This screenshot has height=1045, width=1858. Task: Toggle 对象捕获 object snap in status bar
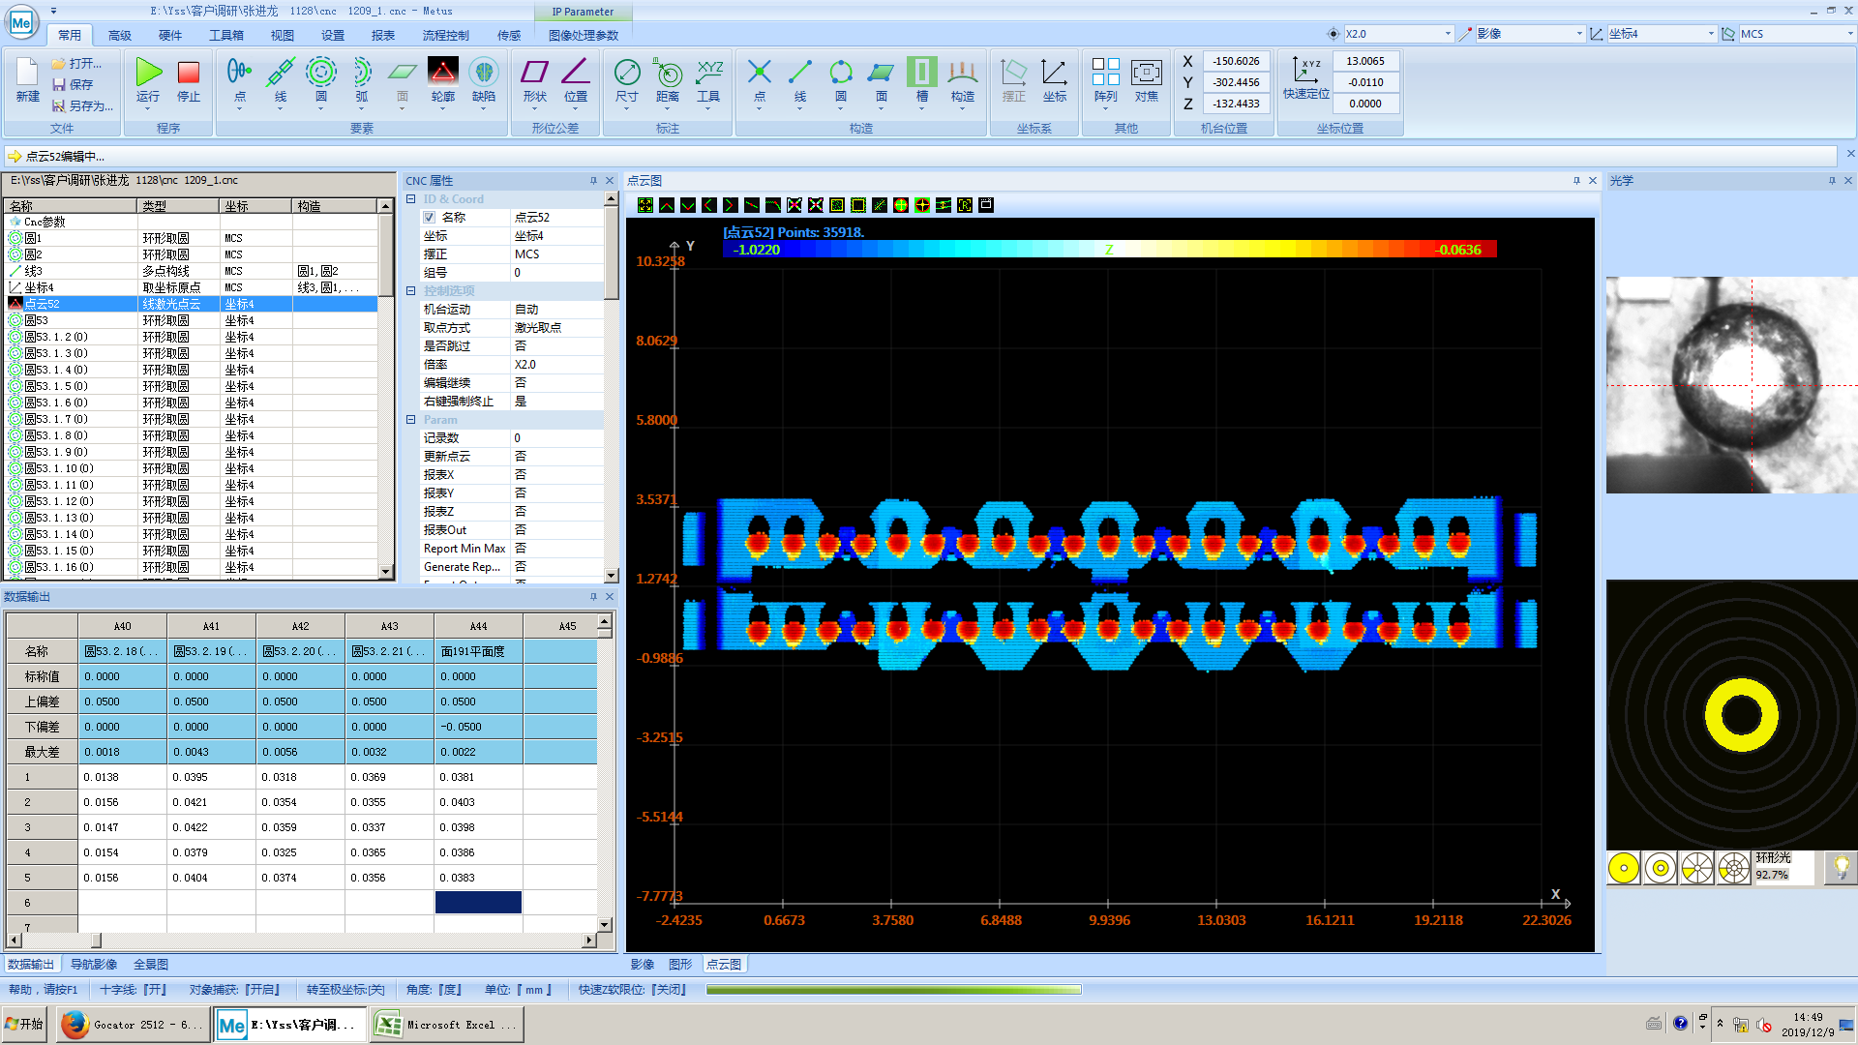coord(235,990)
